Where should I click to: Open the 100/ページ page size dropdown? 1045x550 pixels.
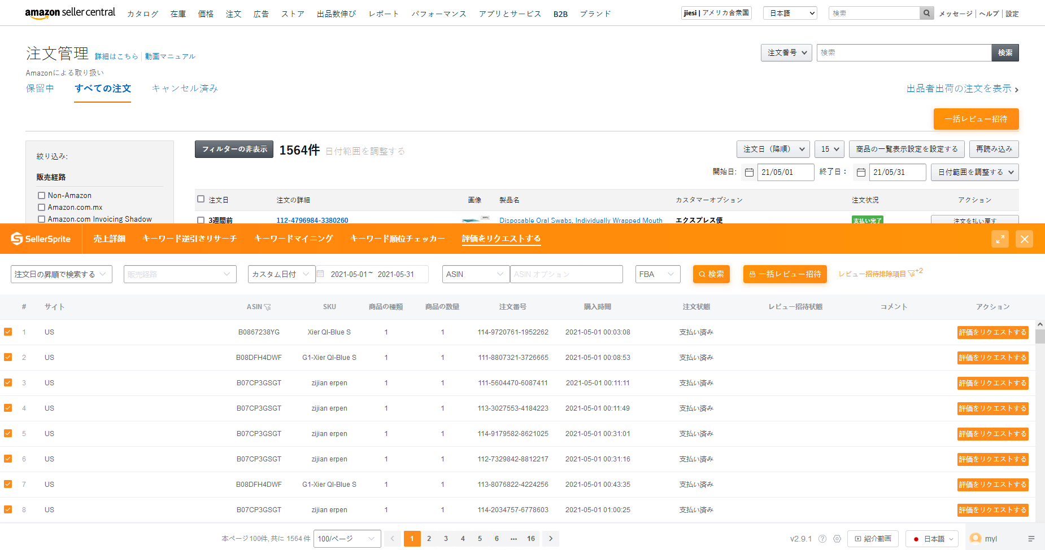347,539
